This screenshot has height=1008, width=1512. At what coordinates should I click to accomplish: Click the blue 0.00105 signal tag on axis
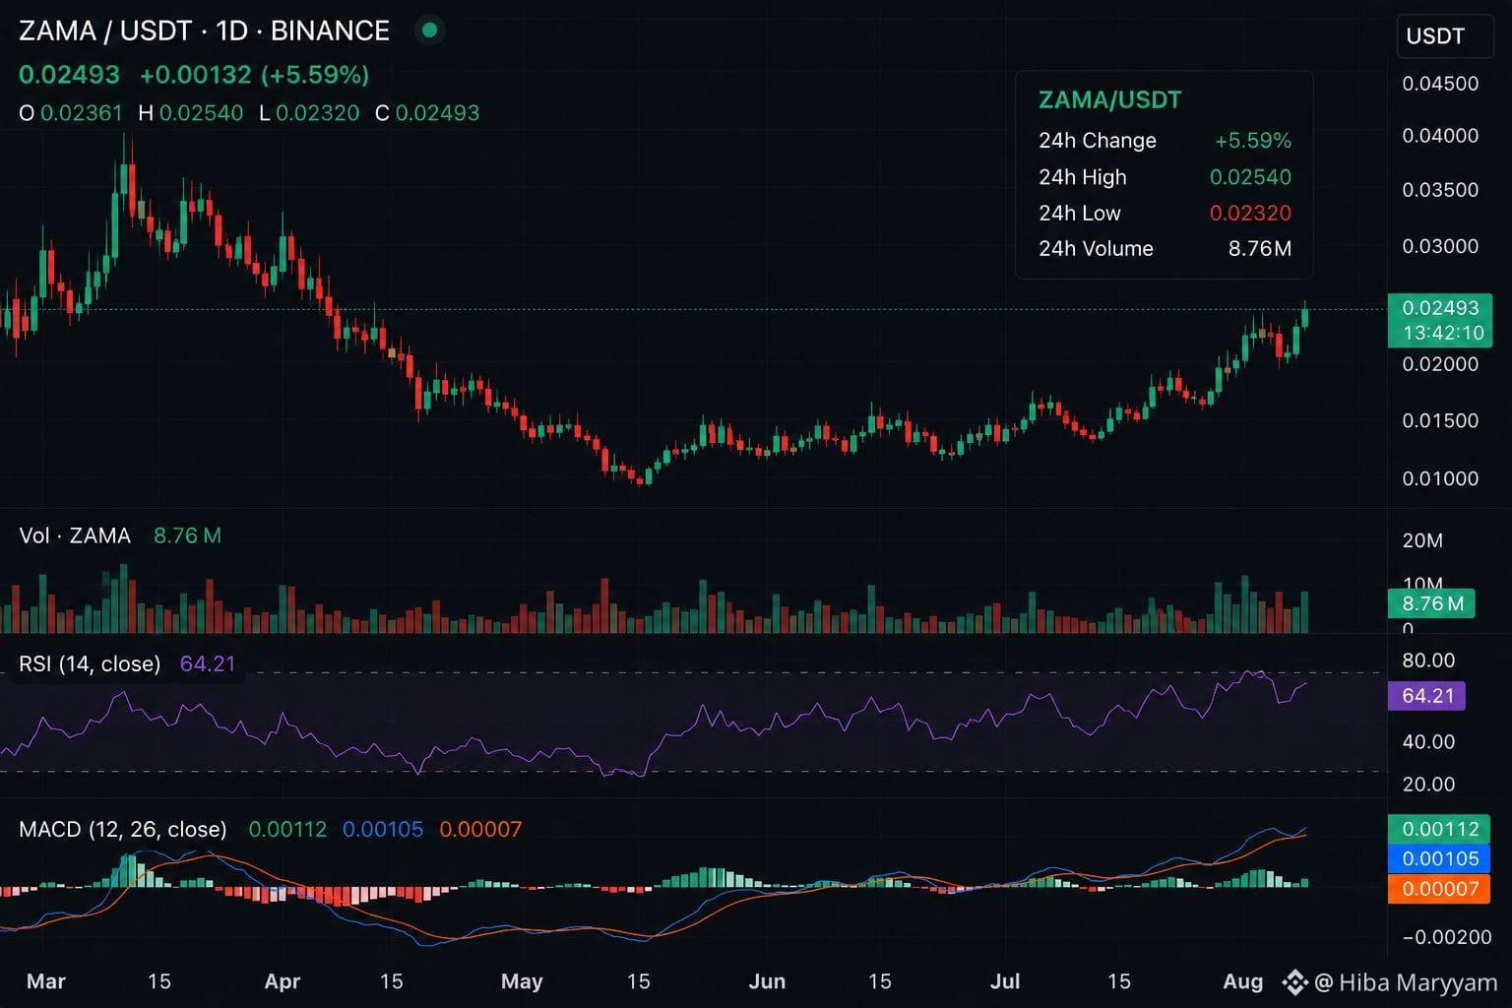[1439, 859]
